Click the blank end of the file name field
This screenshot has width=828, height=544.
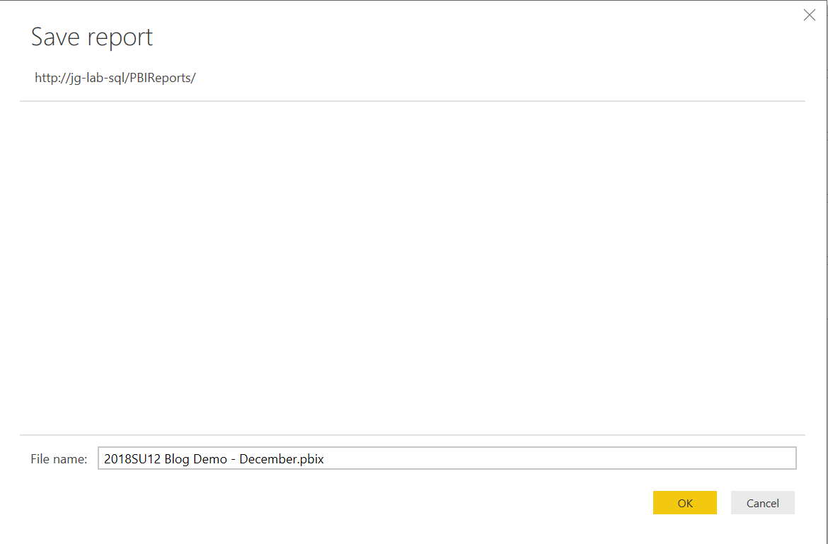(x=560, y=458)
